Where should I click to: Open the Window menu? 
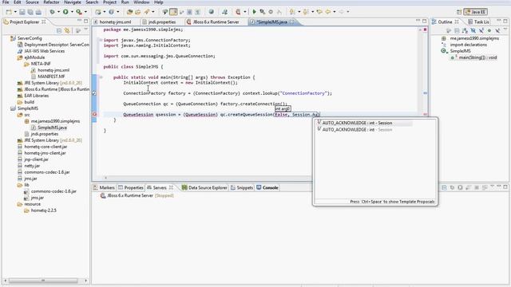(x=141, y=2)
